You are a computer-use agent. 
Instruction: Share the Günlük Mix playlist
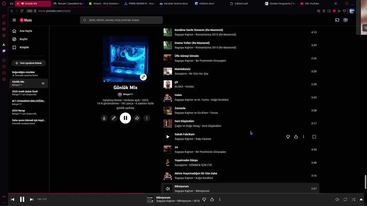click(137, 118)
